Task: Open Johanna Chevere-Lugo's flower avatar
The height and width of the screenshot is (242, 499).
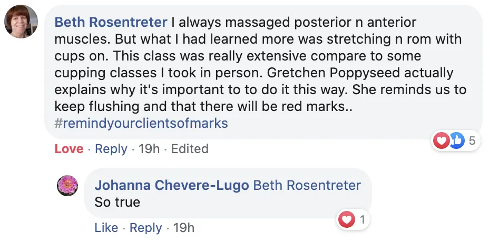Action: pyautogui.click(x=67, y=186)
